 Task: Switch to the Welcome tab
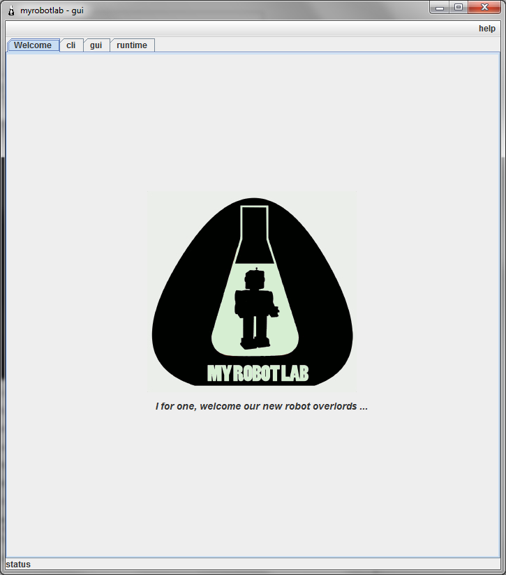[34, 45]
